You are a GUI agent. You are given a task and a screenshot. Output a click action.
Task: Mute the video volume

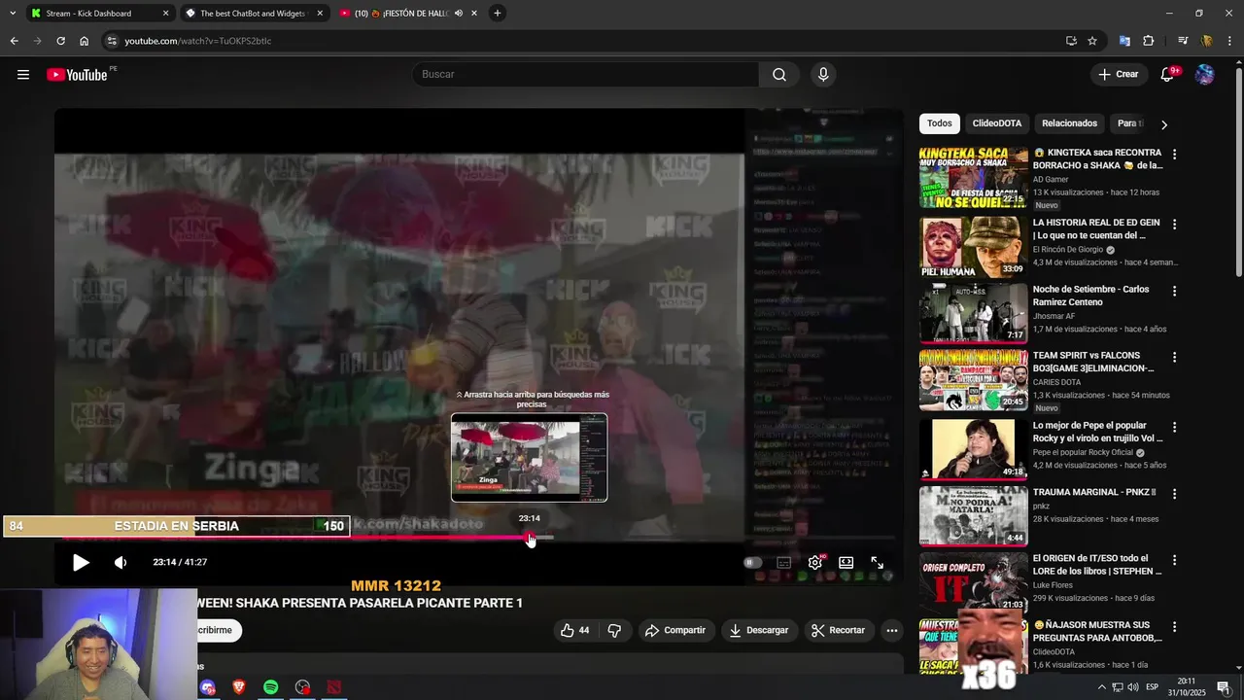click(121, 562)
